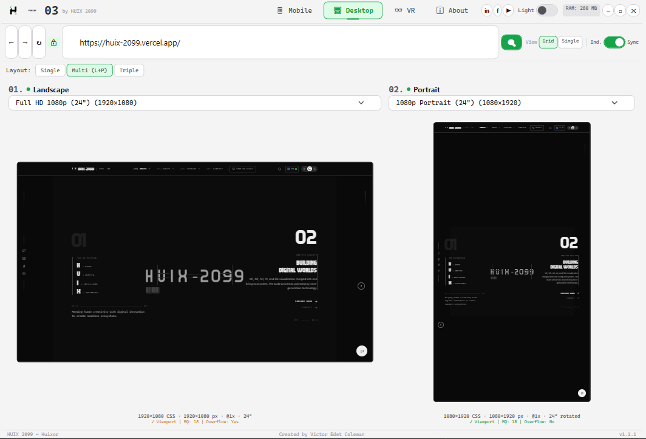Viewport: 646px width, 439px height.
Task: Toggle the Ind./Sync switch
Action: pyautogui.click(x=614, y=42)
